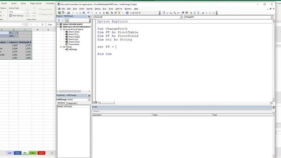Close the Project - VBAProject panel
Screen dimensions: 281x158
click(89, 16)
